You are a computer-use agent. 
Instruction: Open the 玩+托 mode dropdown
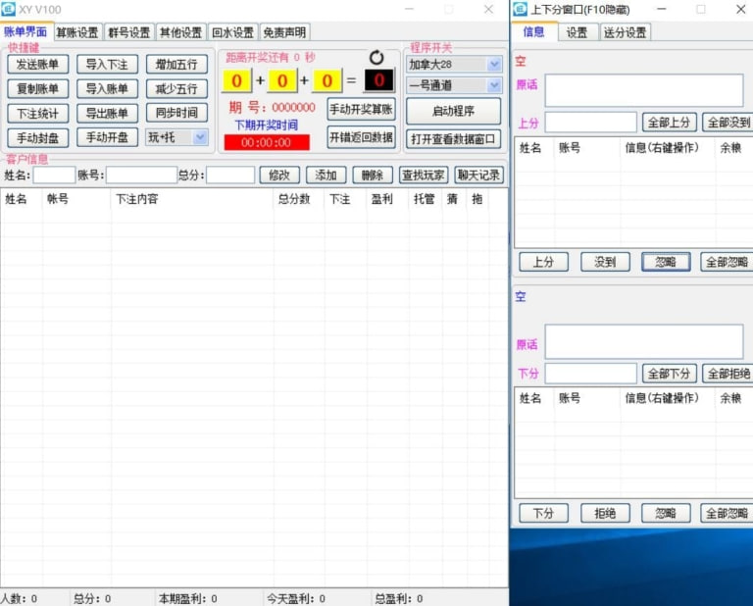(x=176, y=137)
